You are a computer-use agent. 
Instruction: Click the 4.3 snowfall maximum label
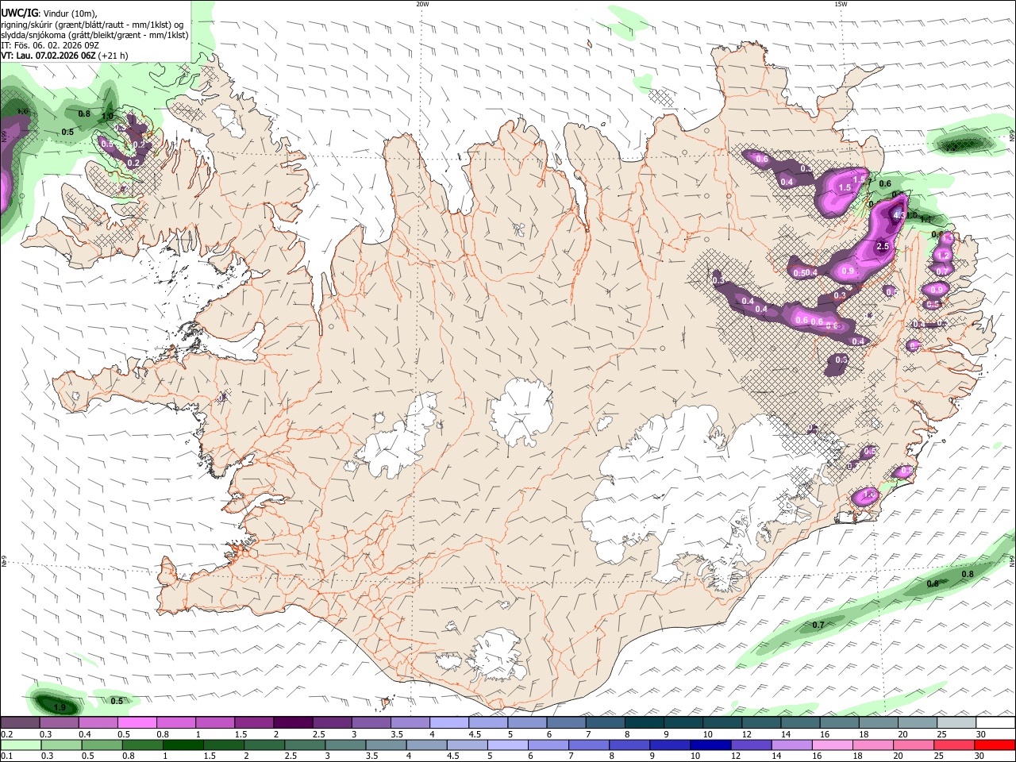pyautogui.click(x=899, y=214)
